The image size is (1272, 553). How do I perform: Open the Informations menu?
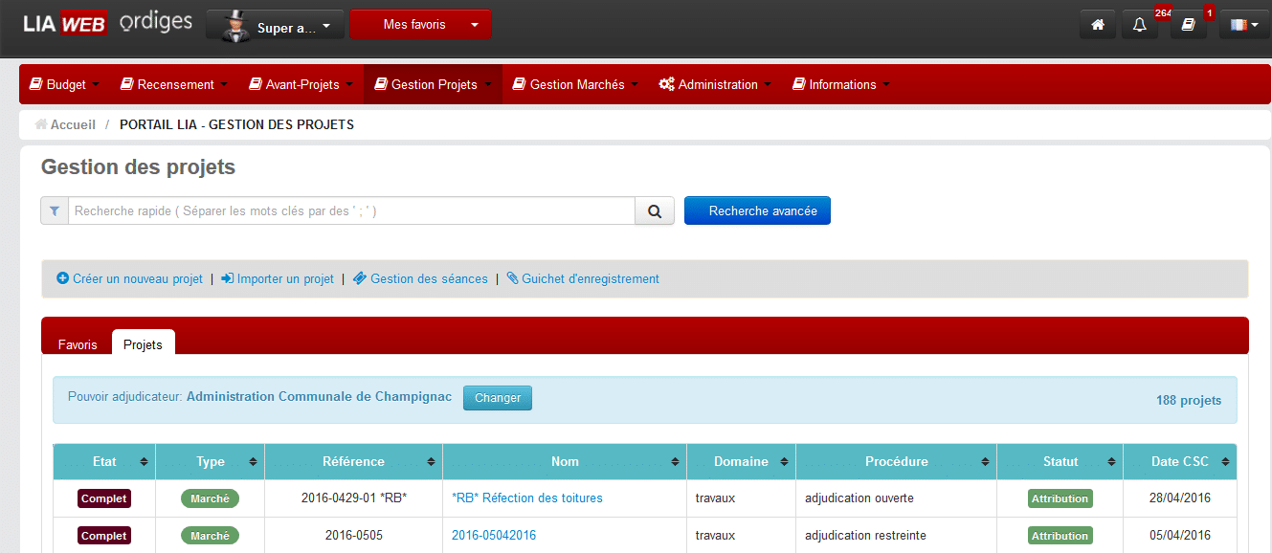(x=841, y=84)
